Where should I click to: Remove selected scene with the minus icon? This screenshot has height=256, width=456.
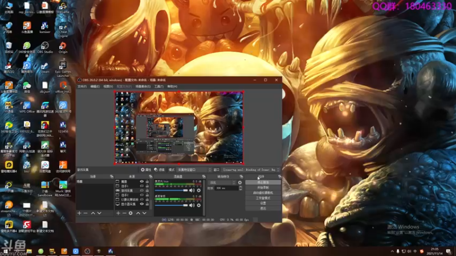(85, 213)
